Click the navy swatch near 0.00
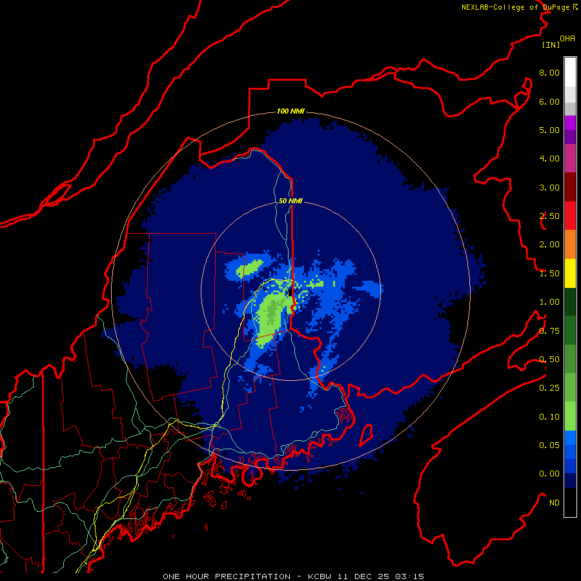The image size is (581, 581). click(x=570, y=480)
